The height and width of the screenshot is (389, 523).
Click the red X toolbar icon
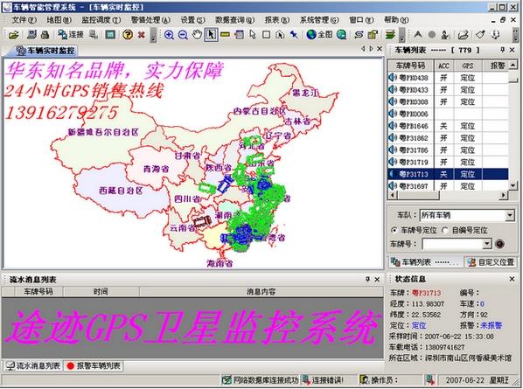pyautogui.click(x=142, y=34)
